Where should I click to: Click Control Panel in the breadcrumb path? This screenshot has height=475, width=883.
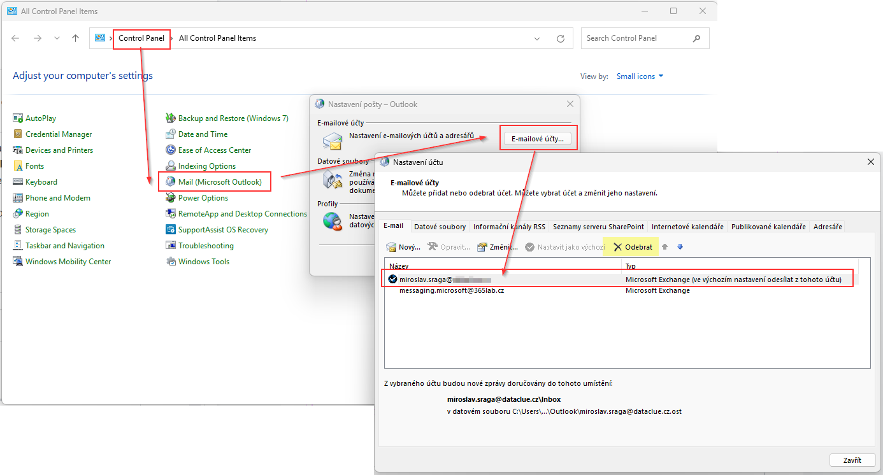point(141,38)
